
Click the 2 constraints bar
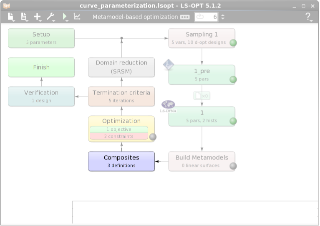pyautogui.click(x=119, y=136)
